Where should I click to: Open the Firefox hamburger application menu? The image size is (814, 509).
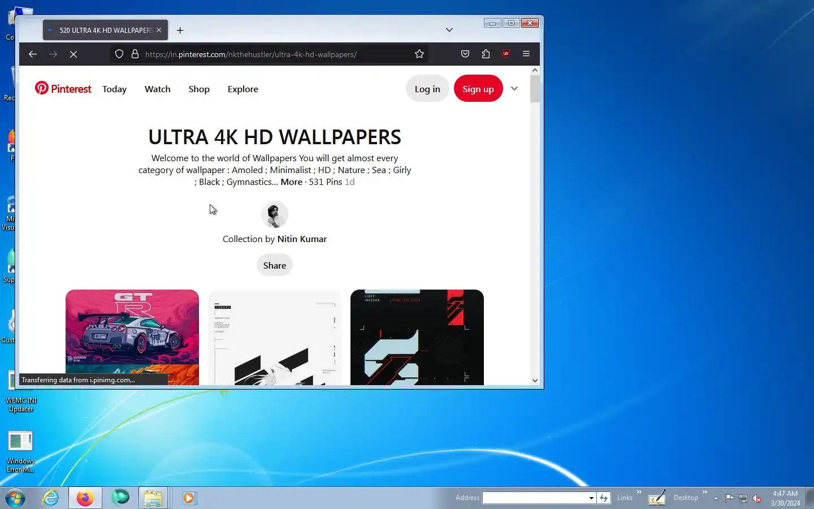click(x=526, y=54)
